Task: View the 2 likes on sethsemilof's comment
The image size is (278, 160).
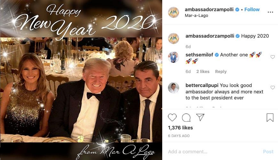Action: [x=203, y=71]
